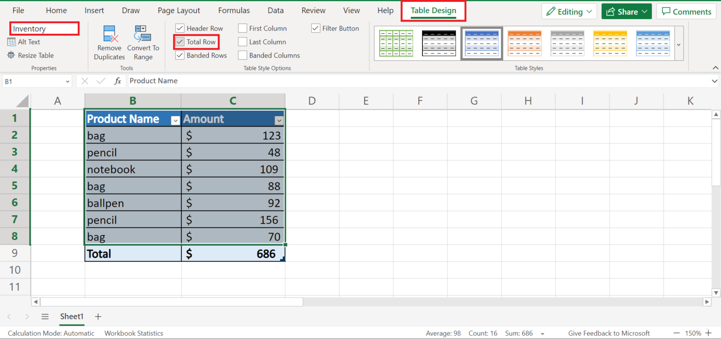Add a new sheet with the plus icon

pyautogui.click(x=98, y=316)
